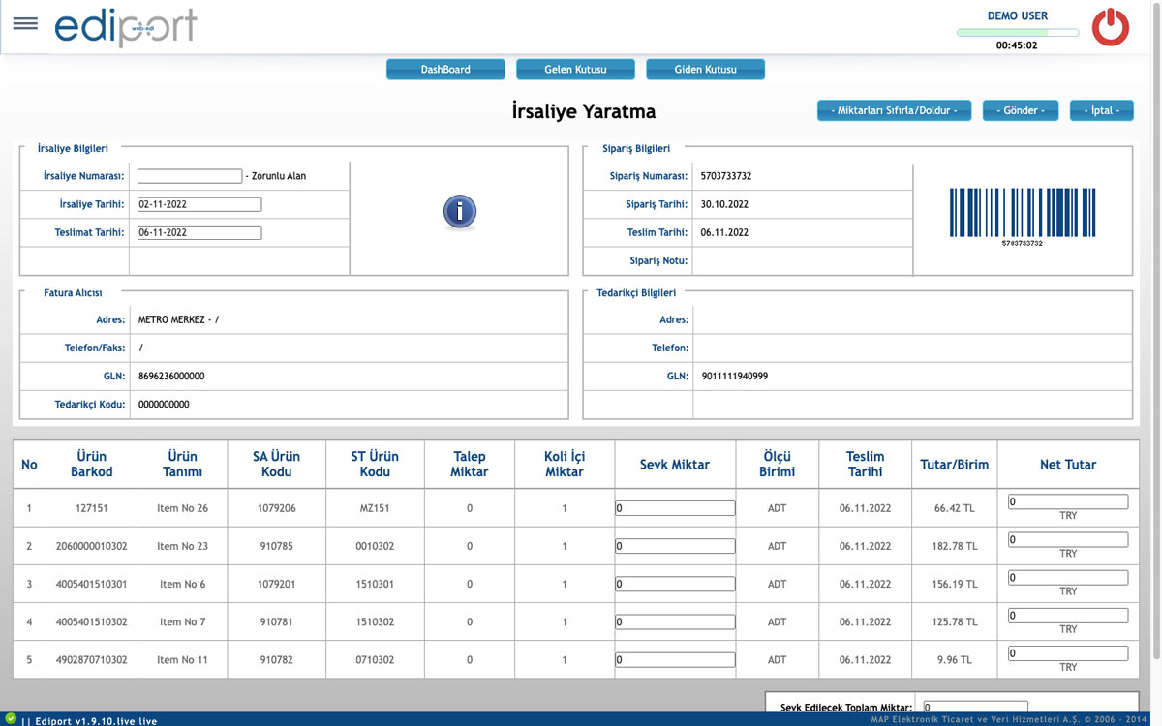Viewport: 1162px width, 726px height.
Task: Click the Teslimat Tarihi date field
Action: 199,232
